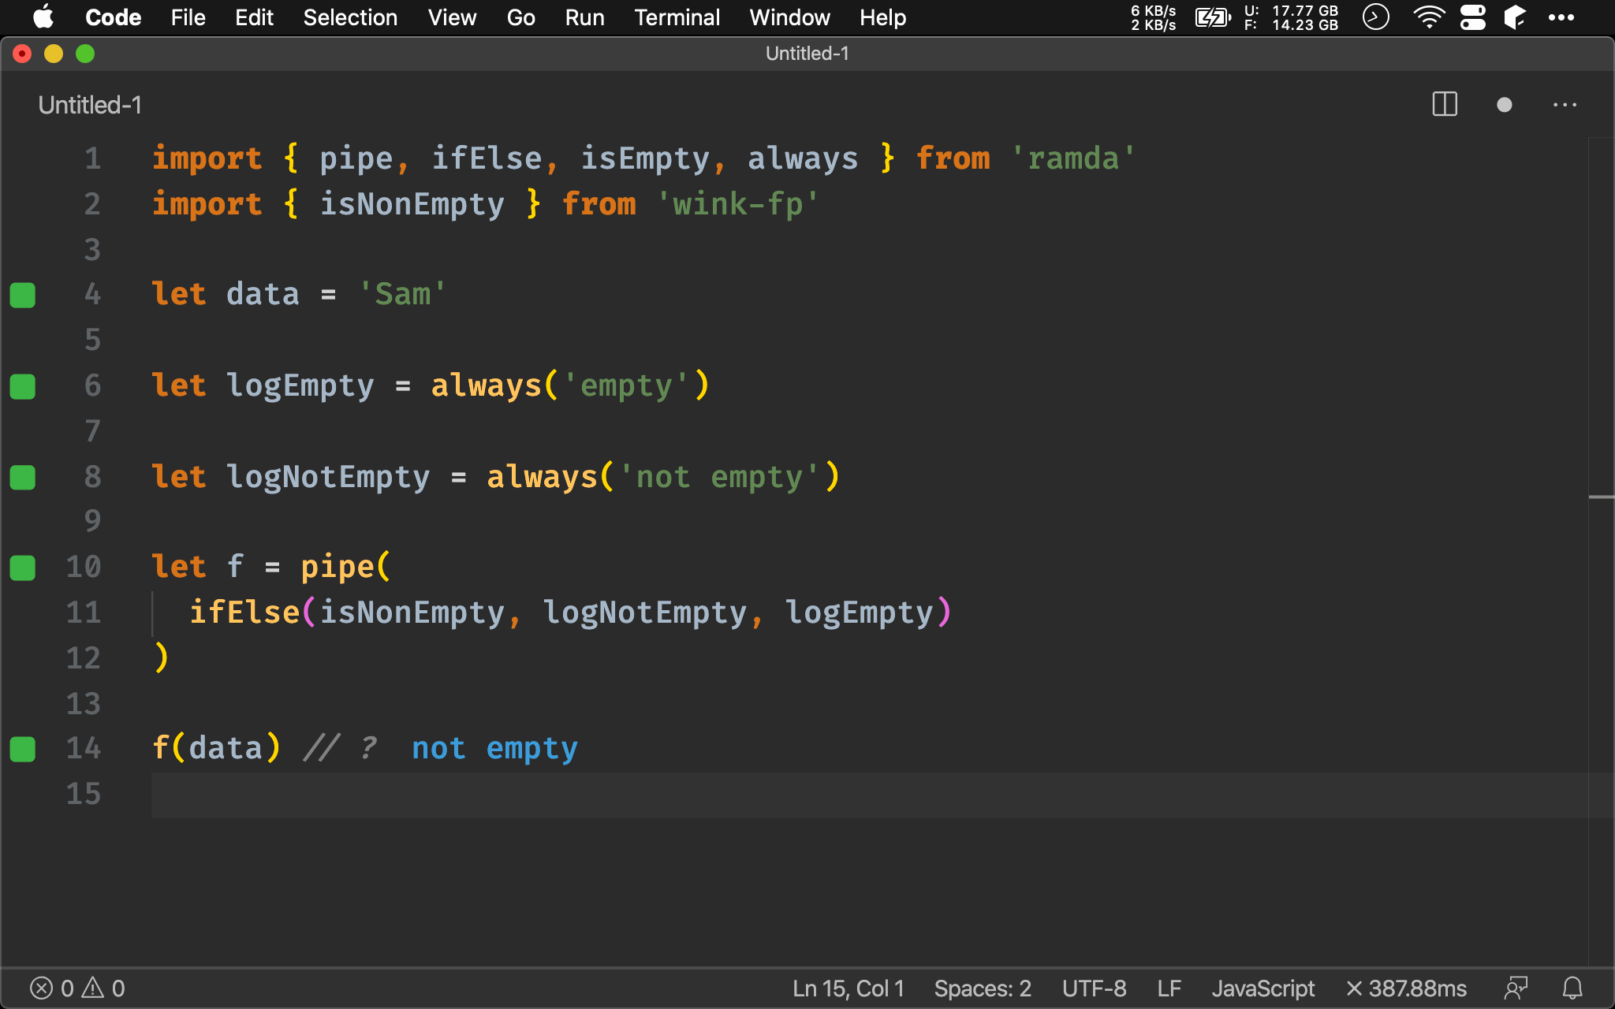Image resolution: width=1615 pixels, height=1009 pixels.
Task: Click Quokka timing 387.88ms status item
Action: pyautogui.click(x=1406, y=989)
